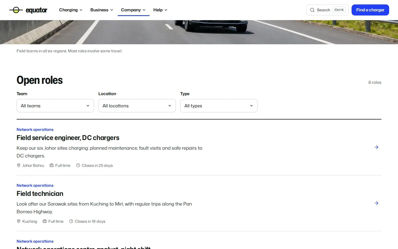The height and width of the screenshot is (249, 398).
Task: Click the Business menu chevron
Action: click(112, 10)
